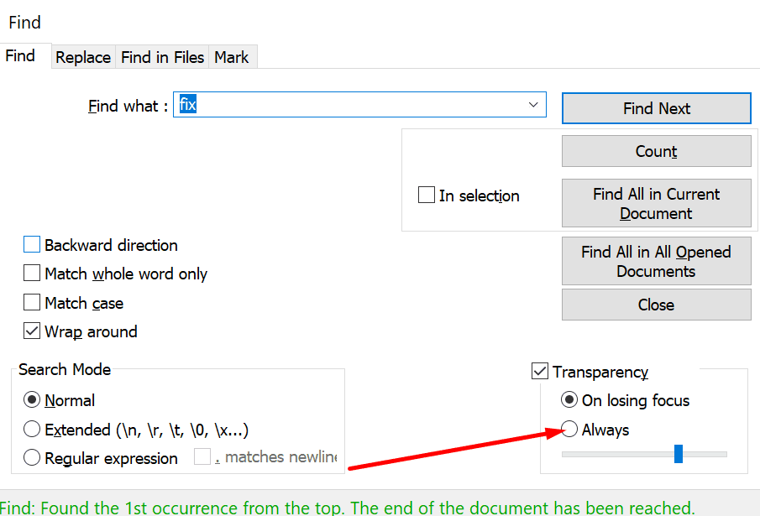Toggle the In selection checkbox
Viewport: 760px width, 516px height.
427,195
